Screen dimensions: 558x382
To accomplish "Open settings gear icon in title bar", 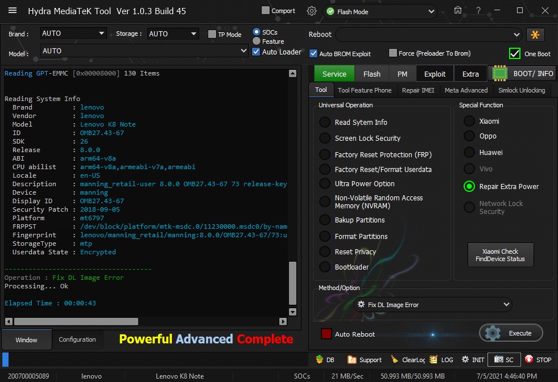I will 311,11.
